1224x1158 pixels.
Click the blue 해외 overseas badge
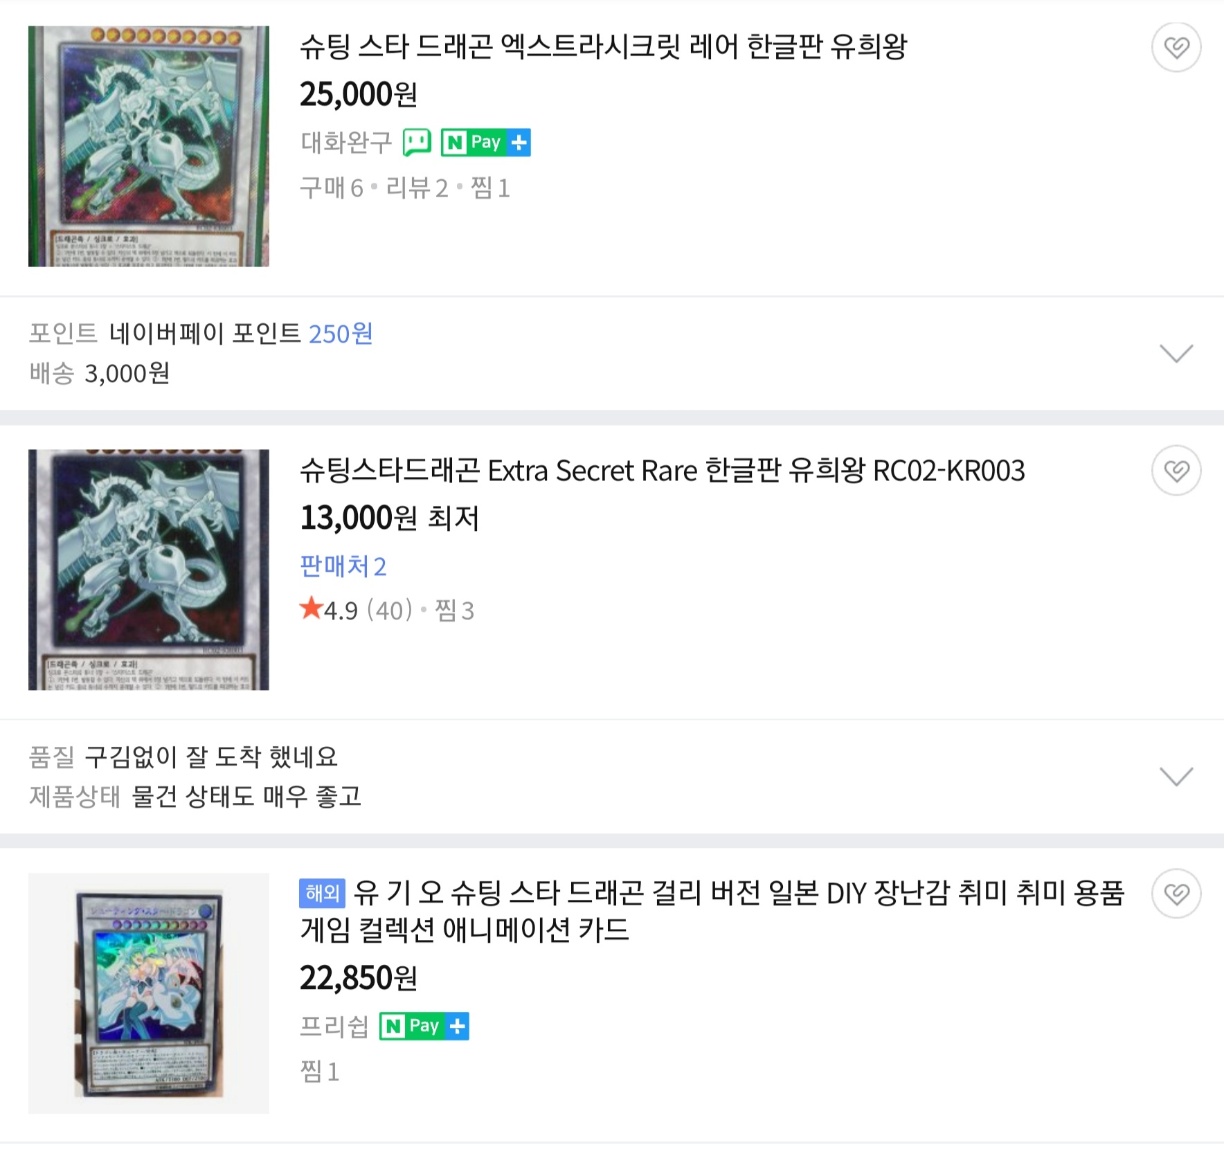tap(323, 893)
